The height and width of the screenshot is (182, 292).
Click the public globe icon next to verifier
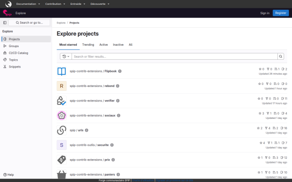pyautogui.click(x=118, y=100)
